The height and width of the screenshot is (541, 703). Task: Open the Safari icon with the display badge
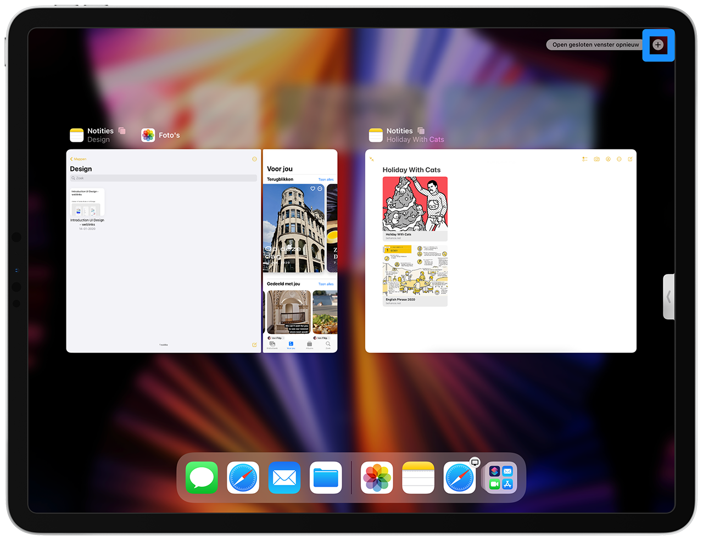point(460,477)
